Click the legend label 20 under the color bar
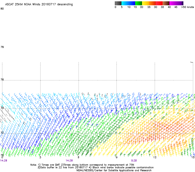Screen dimensions: 195x172 click(x=142, y=7)
